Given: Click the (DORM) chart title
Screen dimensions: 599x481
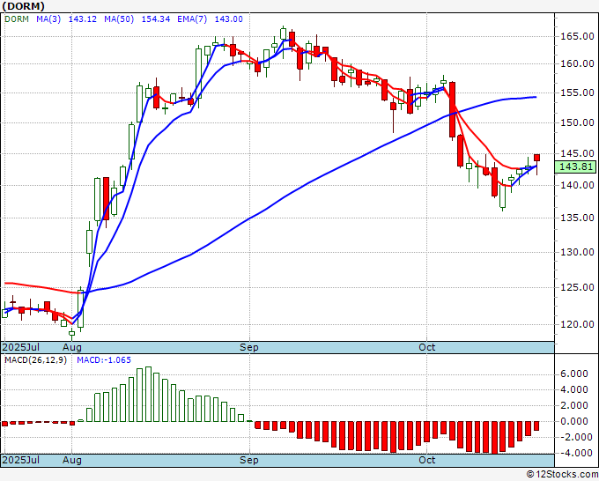Looking at the screenshot, I should click(x=23, y=6).
